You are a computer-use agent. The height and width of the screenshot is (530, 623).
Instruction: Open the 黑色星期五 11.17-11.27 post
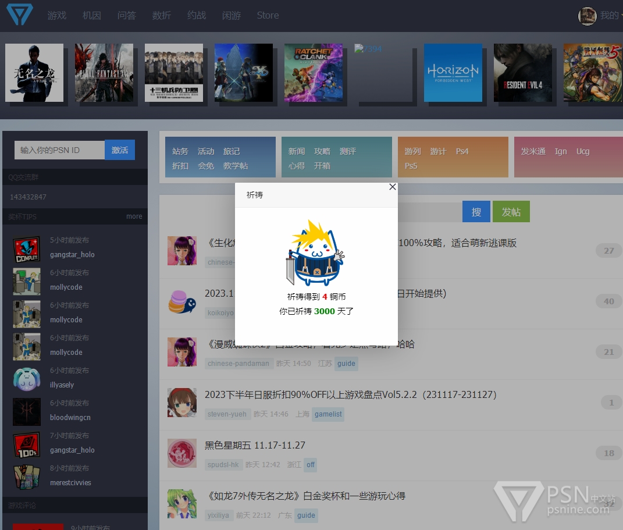255,446
